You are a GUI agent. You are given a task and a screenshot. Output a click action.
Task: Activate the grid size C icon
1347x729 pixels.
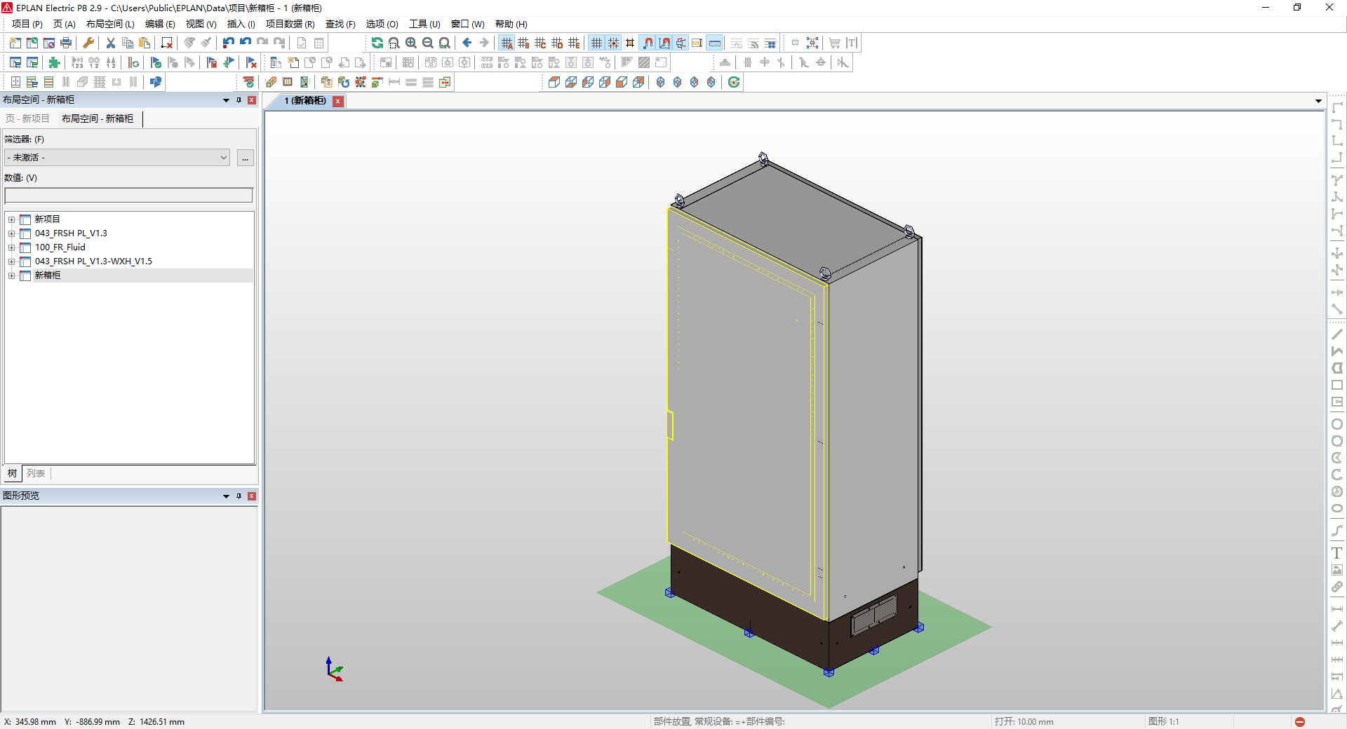(541, 42)
